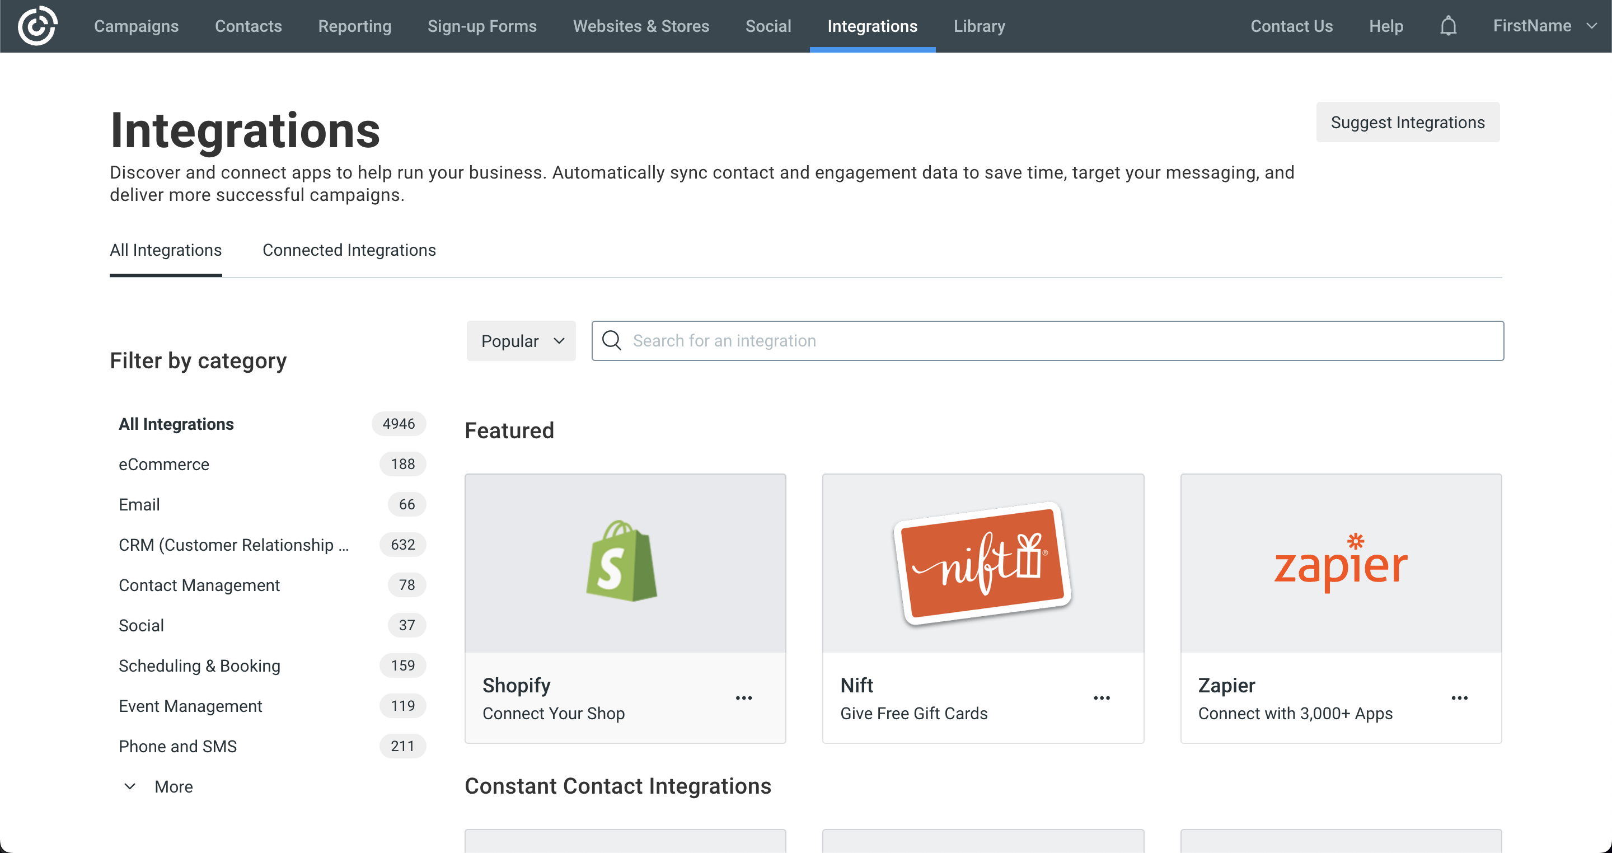
Task: Navigate to Sign-up Forms
Action: (x=482, y=26)
